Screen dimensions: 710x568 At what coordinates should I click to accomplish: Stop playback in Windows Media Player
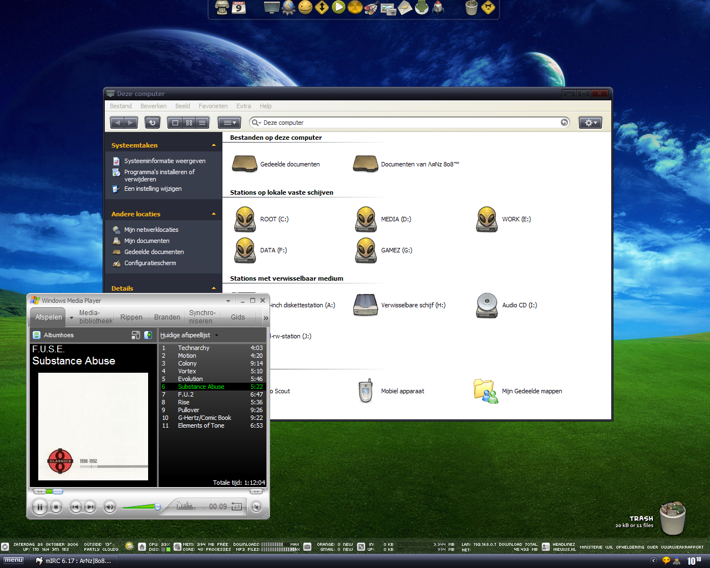tap(56, 506)
